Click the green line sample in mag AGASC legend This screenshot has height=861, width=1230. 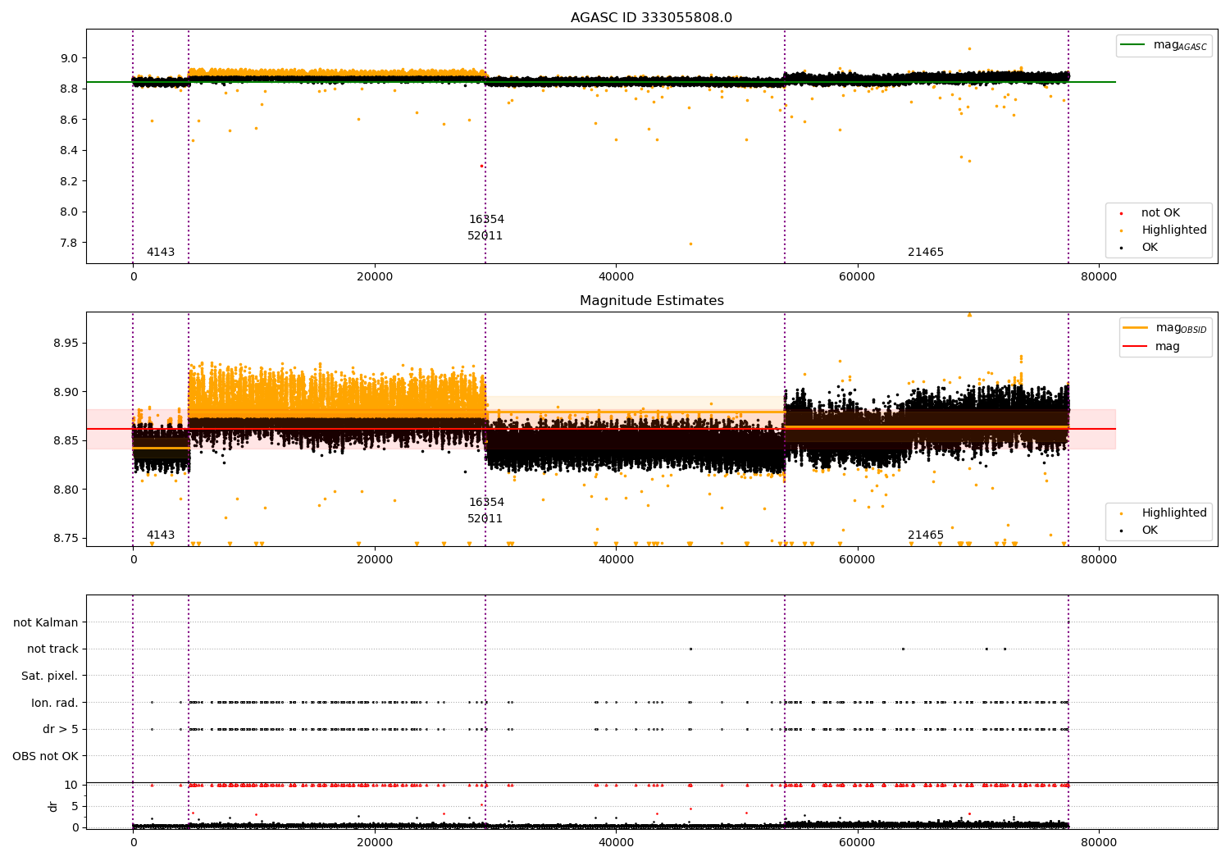tap(1133, 45)
